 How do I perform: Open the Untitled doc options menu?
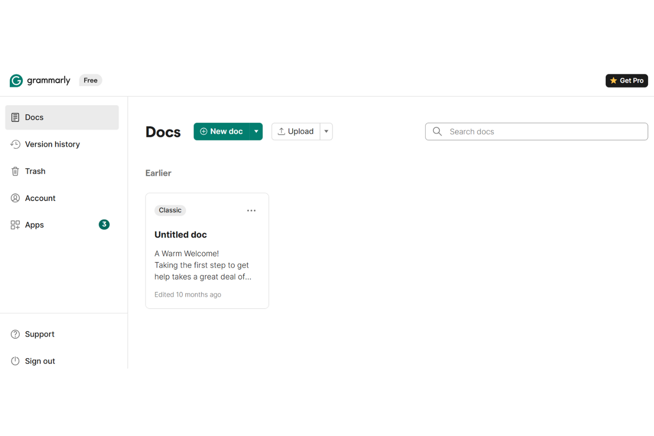(x=251, y=211)
